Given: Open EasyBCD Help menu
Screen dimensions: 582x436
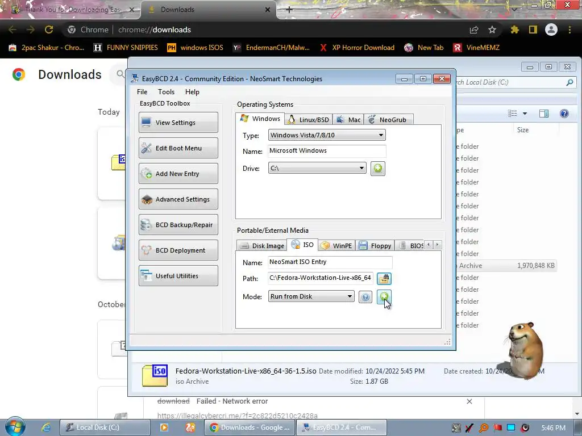Looking at the screenshot, I should [x=192, y=92].
